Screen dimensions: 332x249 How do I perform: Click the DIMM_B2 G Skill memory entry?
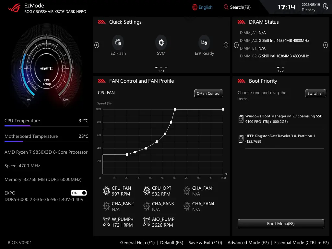(x=274, y=56)
